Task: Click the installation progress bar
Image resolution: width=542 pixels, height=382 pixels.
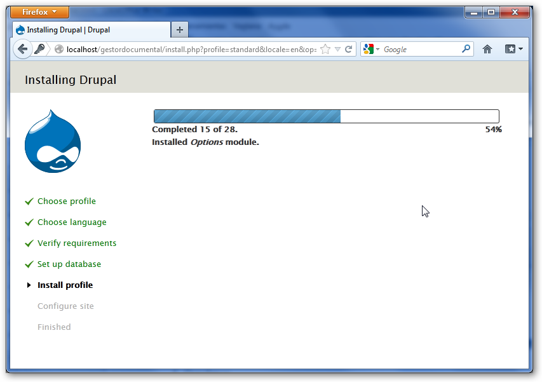Action: pos(326,116)
